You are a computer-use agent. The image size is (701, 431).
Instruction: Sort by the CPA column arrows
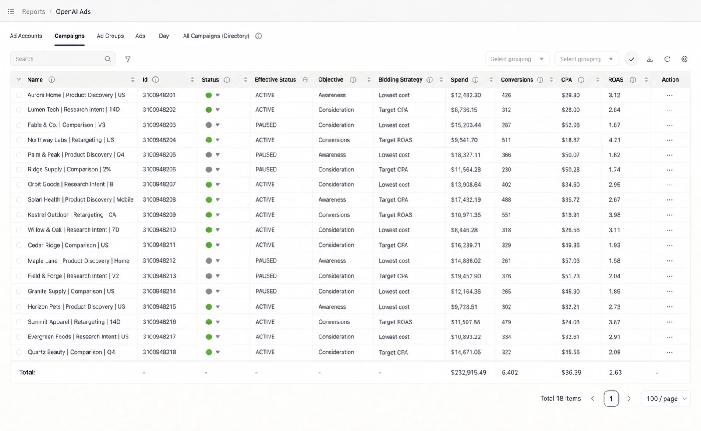tap(598, 79)
